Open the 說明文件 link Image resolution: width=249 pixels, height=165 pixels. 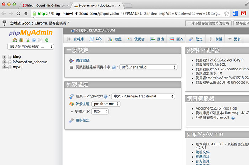coord(202,152)
